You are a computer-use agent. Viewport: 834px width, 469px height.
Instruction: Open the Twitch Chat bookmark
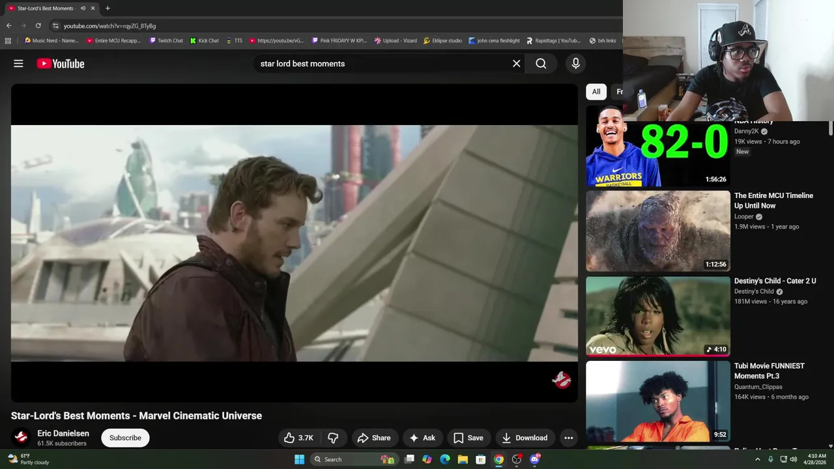pos(166,40)
